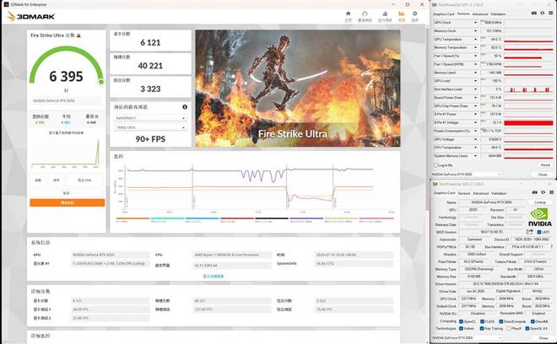Switch to Validation tab in the GPU-Z Graphics Card window
The image size is (557, 344).
point(499,193)
